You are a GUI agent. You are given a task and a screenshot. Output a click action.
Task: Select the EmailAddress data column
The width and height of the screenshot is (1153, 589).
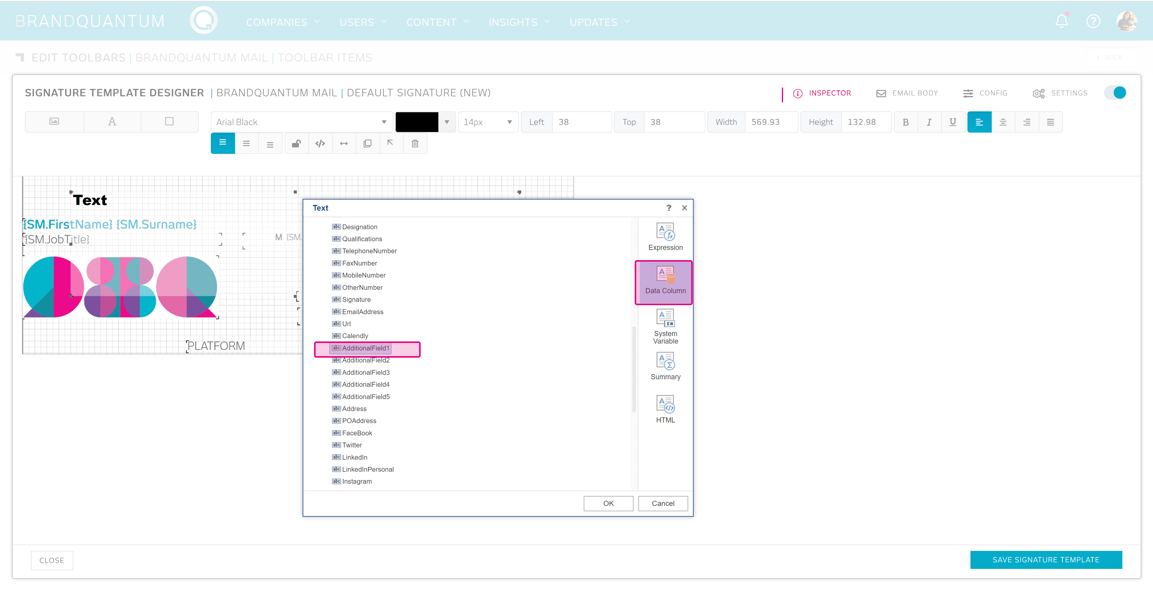358,312
